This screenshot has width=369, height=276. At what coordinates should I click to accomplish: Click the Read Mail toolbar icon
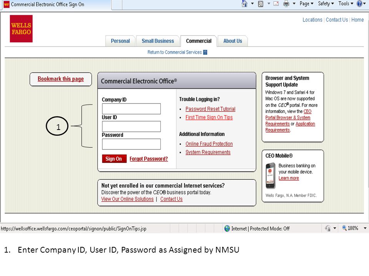pos(276,4)
